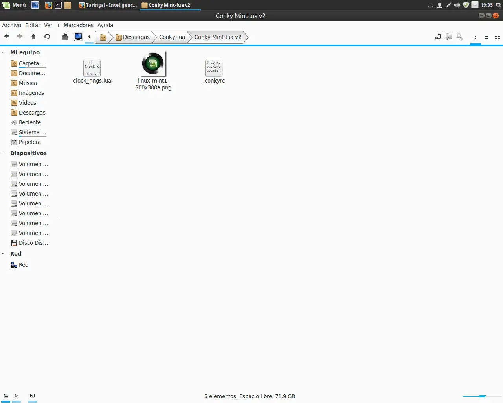Open the Conky-lua folder from the path bar
The width and height of the screenshot is (503, 403).
click(172, 37)
